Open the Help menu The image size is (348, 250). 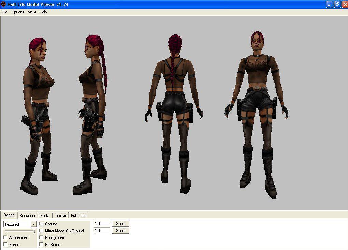click(43, 12)
